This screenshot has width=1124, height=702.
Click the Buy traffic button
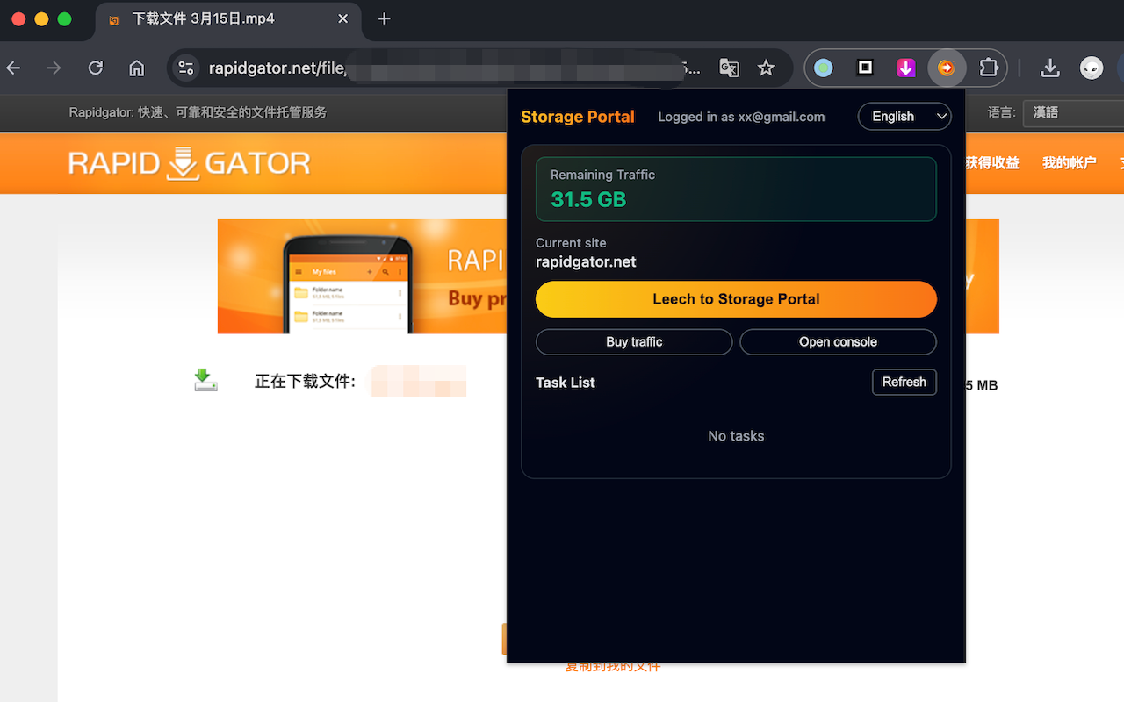634,341
